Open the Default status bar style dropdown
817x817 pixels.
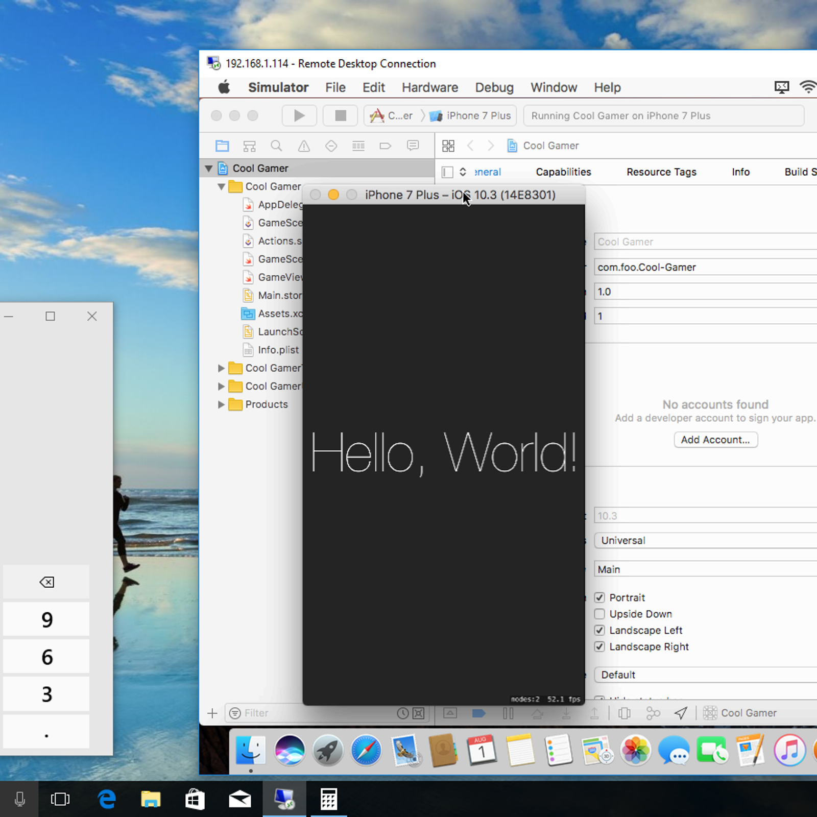(705, 675)
